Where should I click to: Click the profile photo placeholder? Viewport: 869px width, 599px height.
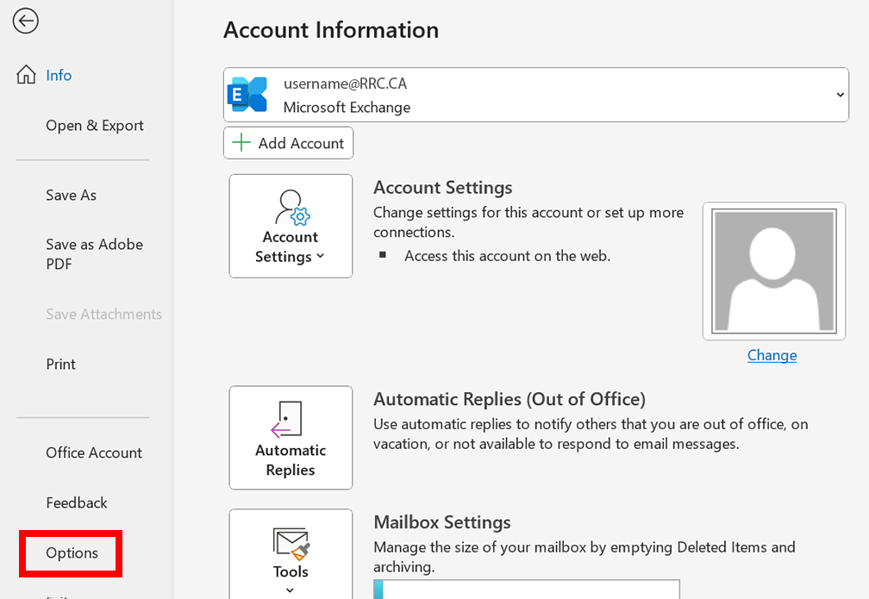[772, 271]
